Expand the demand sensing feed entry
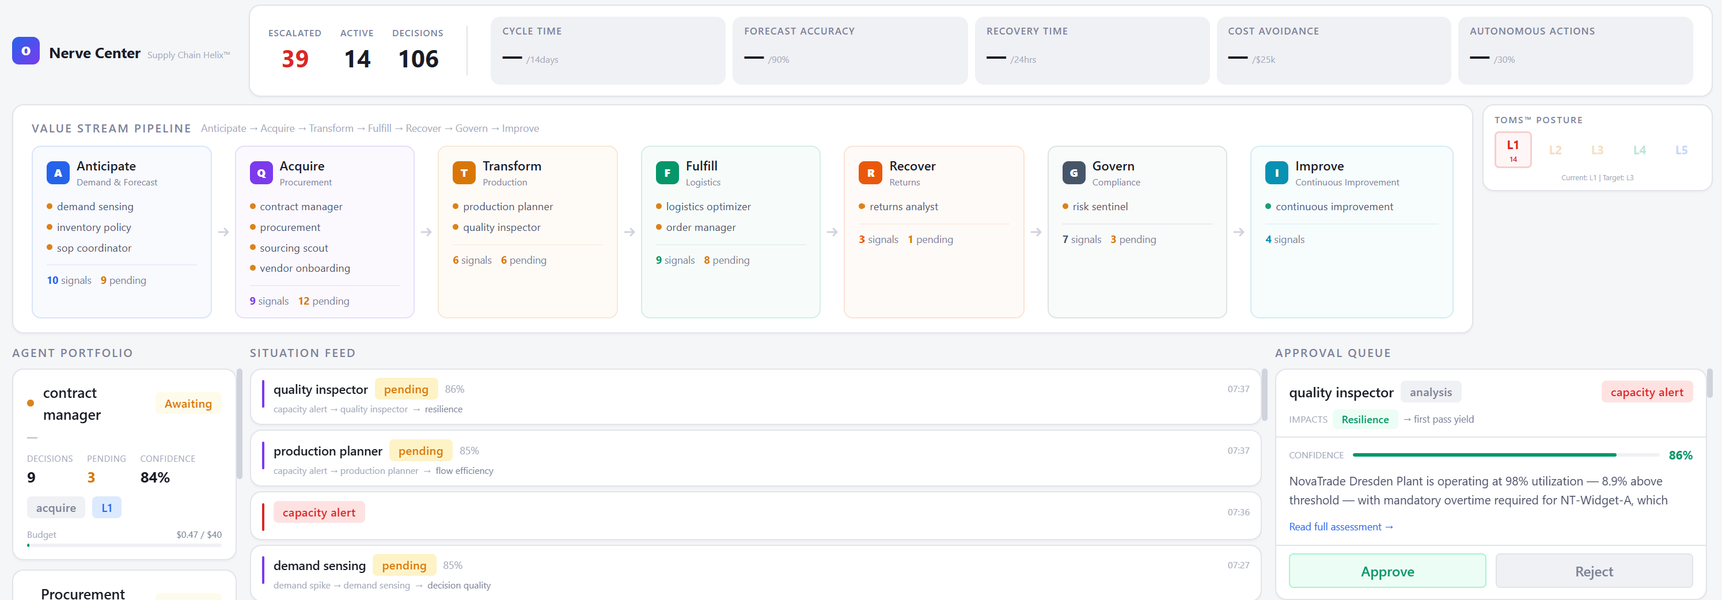Image resolution: width=1722 pixels, height=600 pixels. (754, 574)
